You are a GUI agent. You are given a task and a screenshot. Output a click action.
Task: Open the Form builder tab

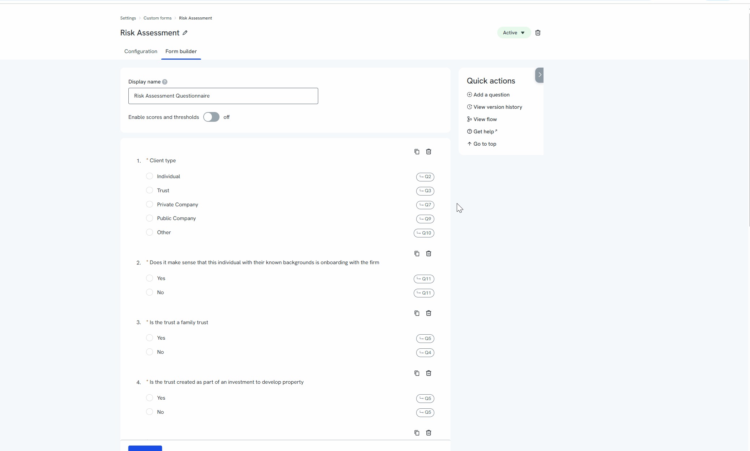(181, 51)
